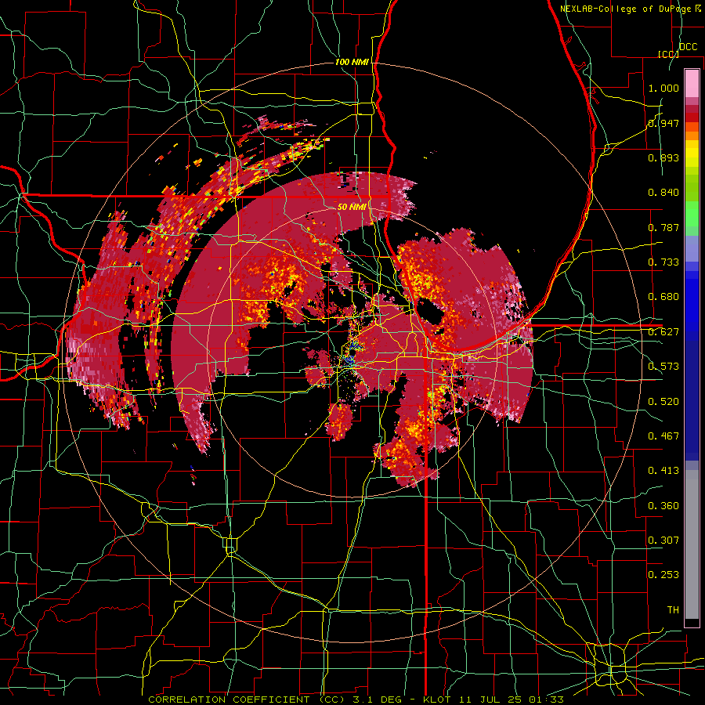Click the 0.840 scale value
Viewport: 705px width, 705px height.
tap(663, 192)
